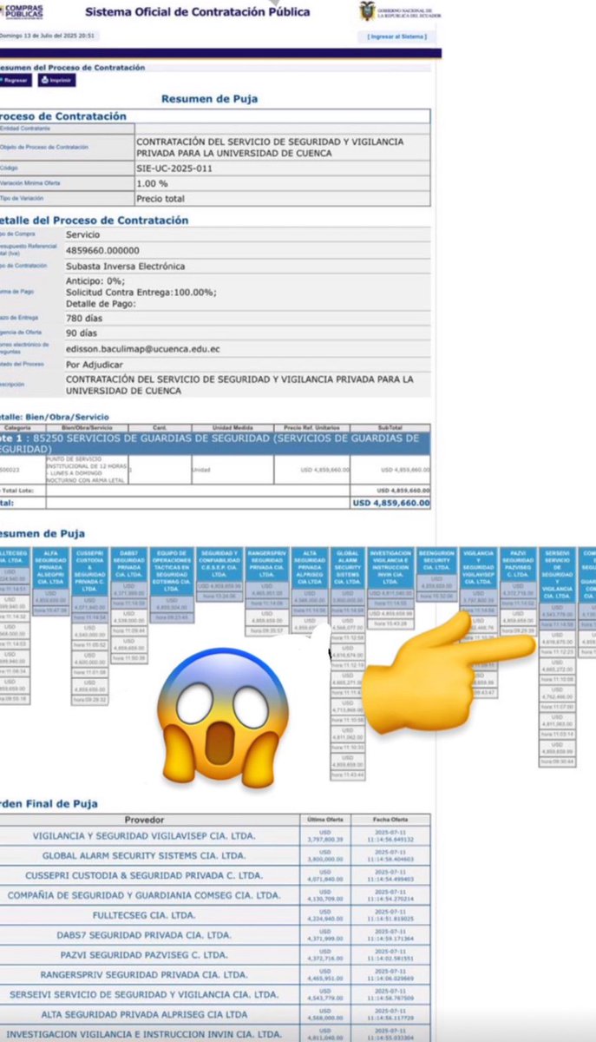Click the email edisson.baculimap@ucuenca.edu.ec

coord(143,349)
